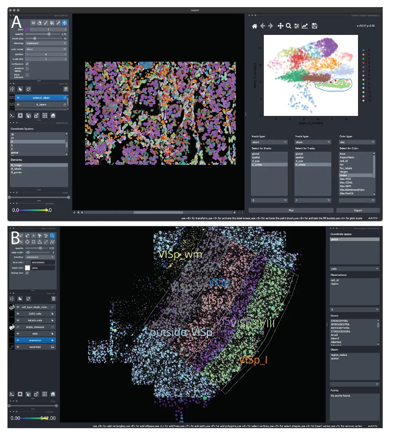Screen dimensions: 393x432
Task: Click the scatter plot home icon
Action: pos(254,26)
